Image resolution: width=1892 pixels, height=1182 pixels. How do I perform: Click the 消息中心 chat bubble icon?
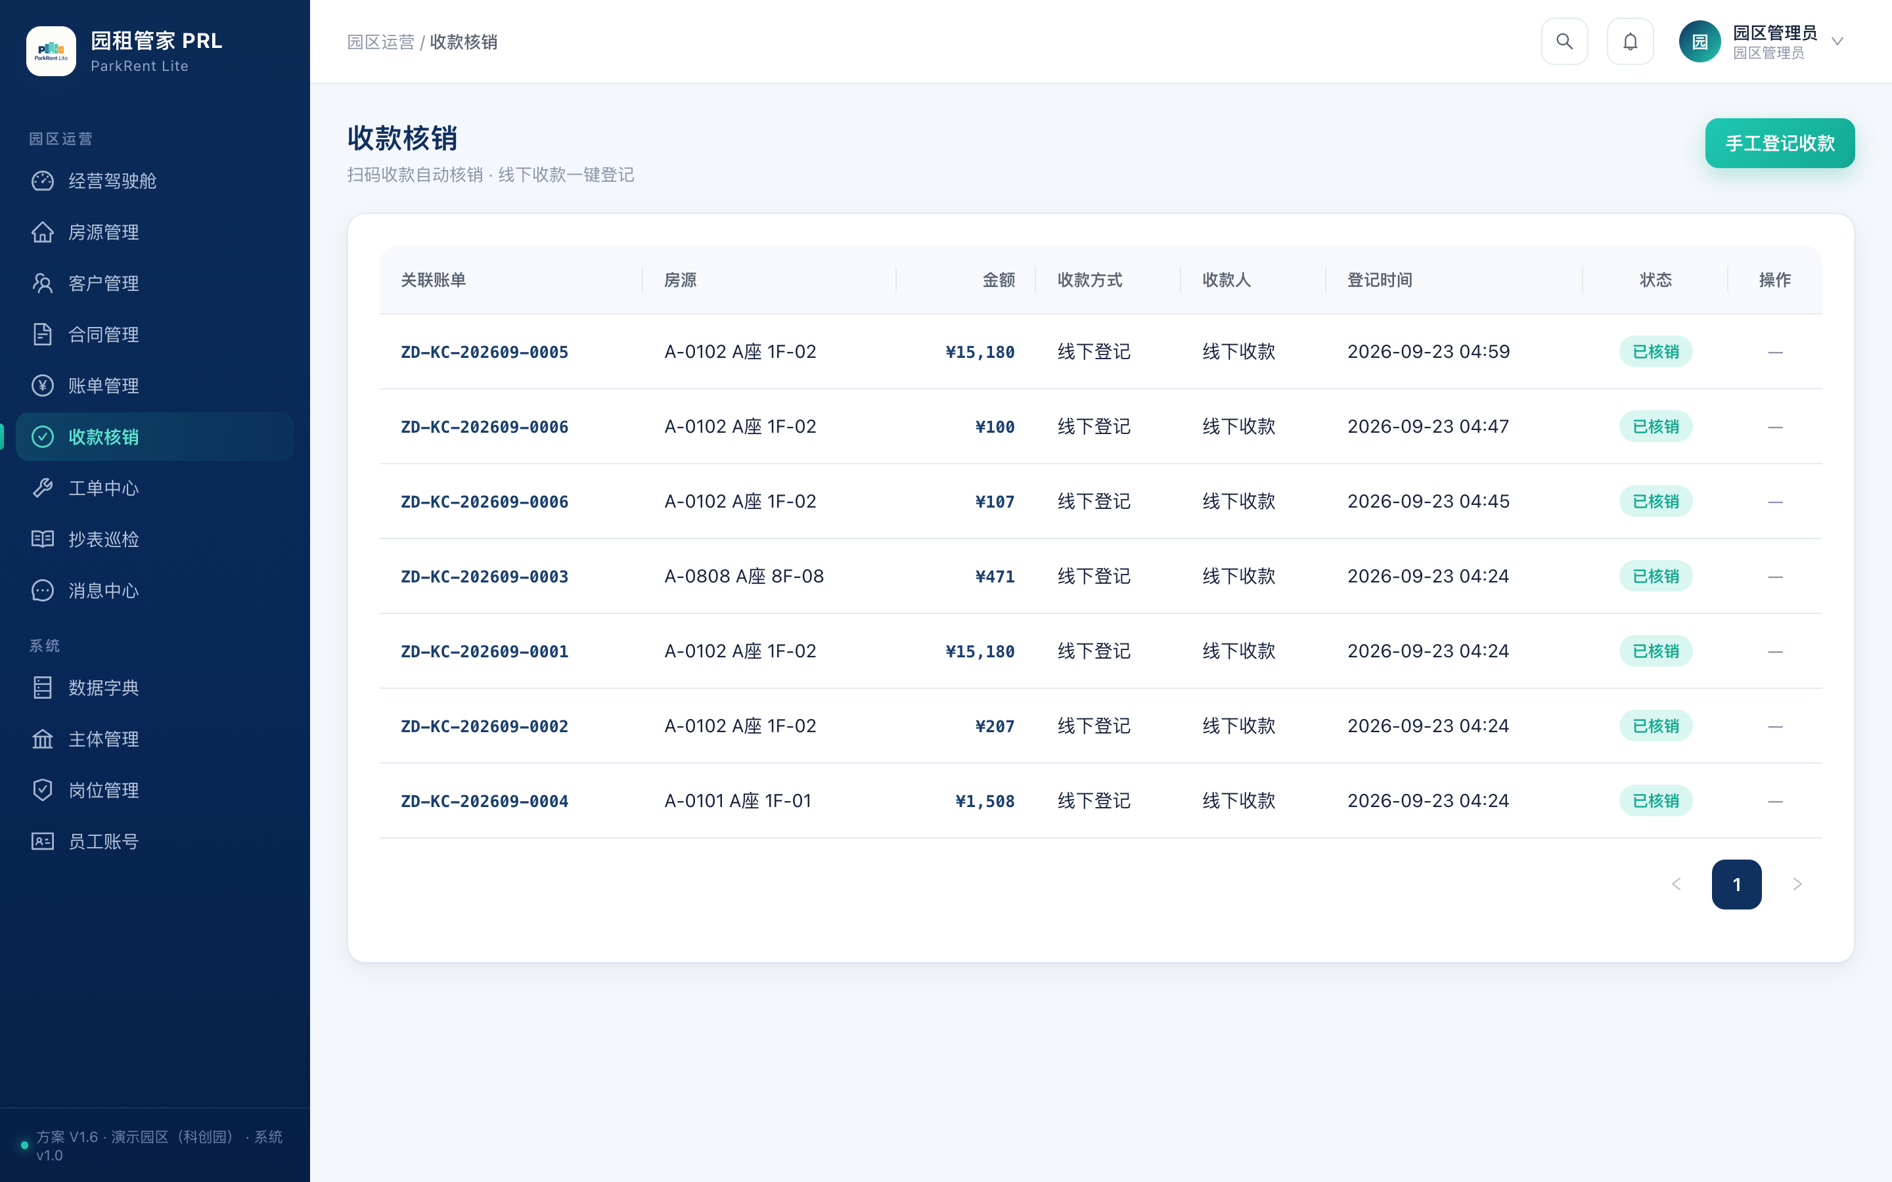tap(42, 590)
